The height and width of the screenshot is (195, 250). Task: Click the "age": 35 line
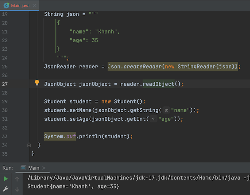click(84, 40)
